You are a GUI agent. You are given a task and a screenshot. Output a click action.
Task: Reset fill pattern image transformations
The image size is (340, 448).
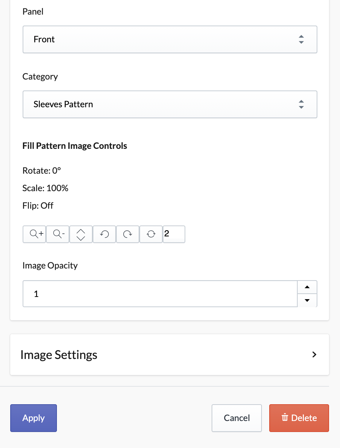pyautogui.click(x=151, y=234)
